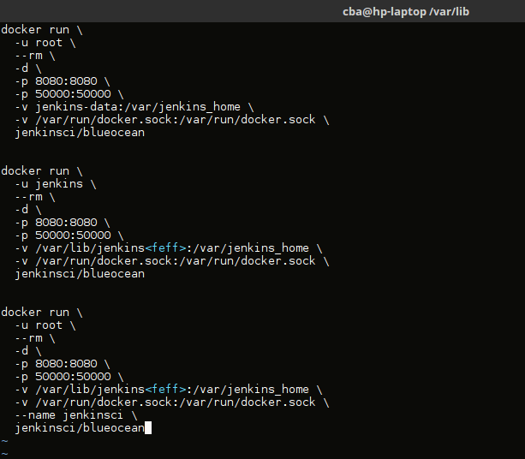Click 'jenkinsci/blueocean' ending the first block

coord(80,133)
